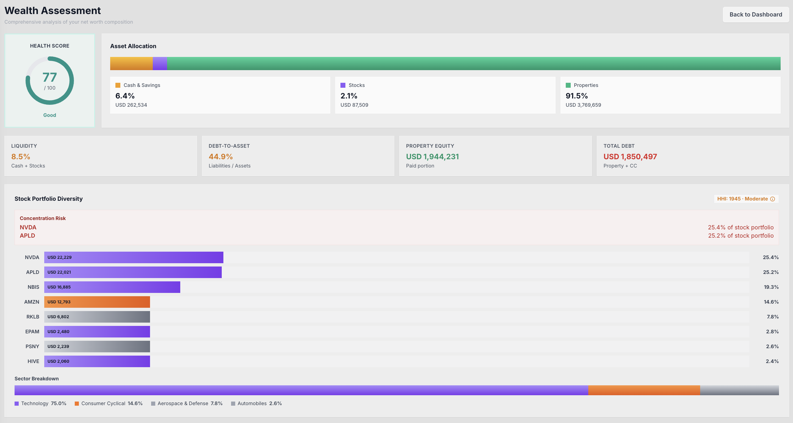Image resolution: width=793 pixels, height=423 pixels.
Task: Open the APLD entry under Concentration Risk
Action: [x=27, y=236]
